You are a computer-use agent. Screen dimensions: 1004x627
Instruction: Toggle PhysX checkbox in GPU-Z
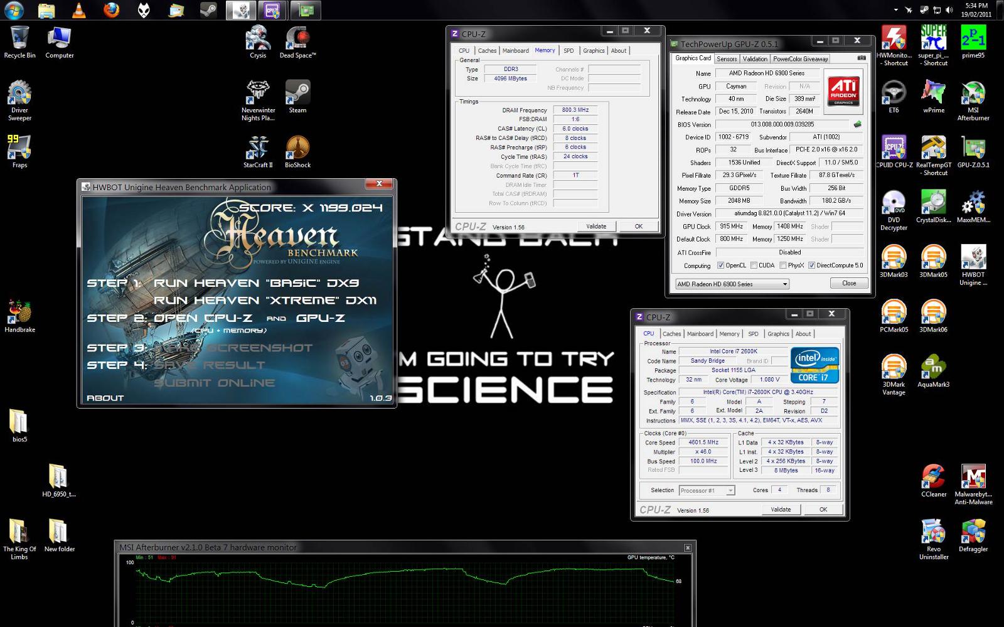[x=783, y=265]
